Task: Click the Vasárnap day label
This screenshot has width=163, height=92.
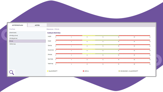Action: (50, 63)
